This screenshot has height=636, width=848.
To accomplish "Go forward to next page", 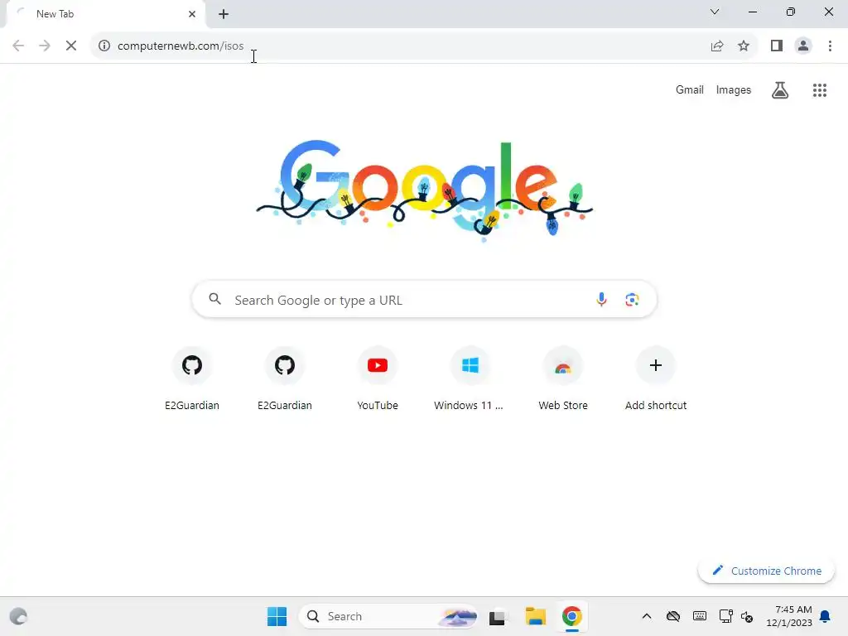I will point(45,46).
